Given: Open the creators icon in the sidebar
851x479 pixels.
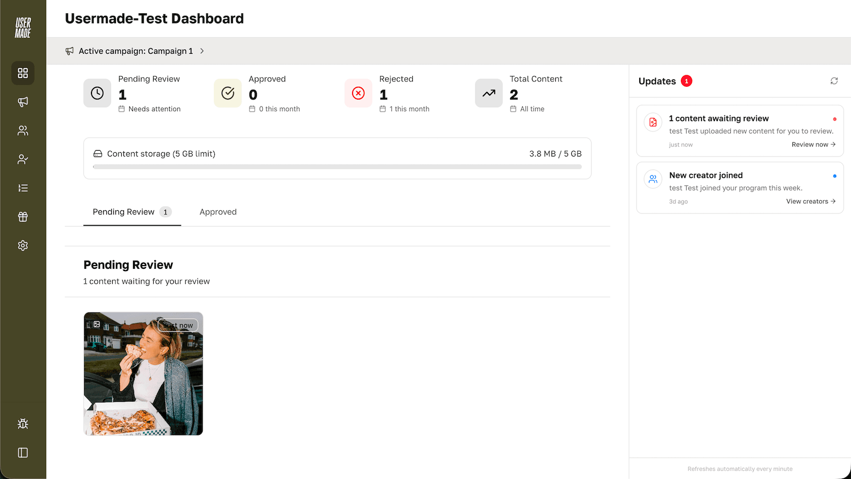Looking at the screenshot, I should tap(22, 130).
